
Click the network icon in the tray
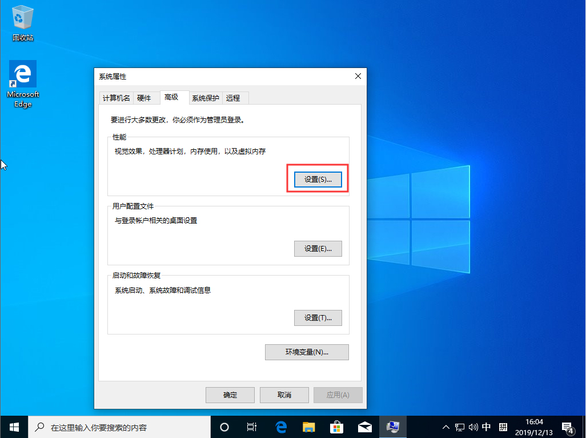pyautogui.click(x=459, y=427)
